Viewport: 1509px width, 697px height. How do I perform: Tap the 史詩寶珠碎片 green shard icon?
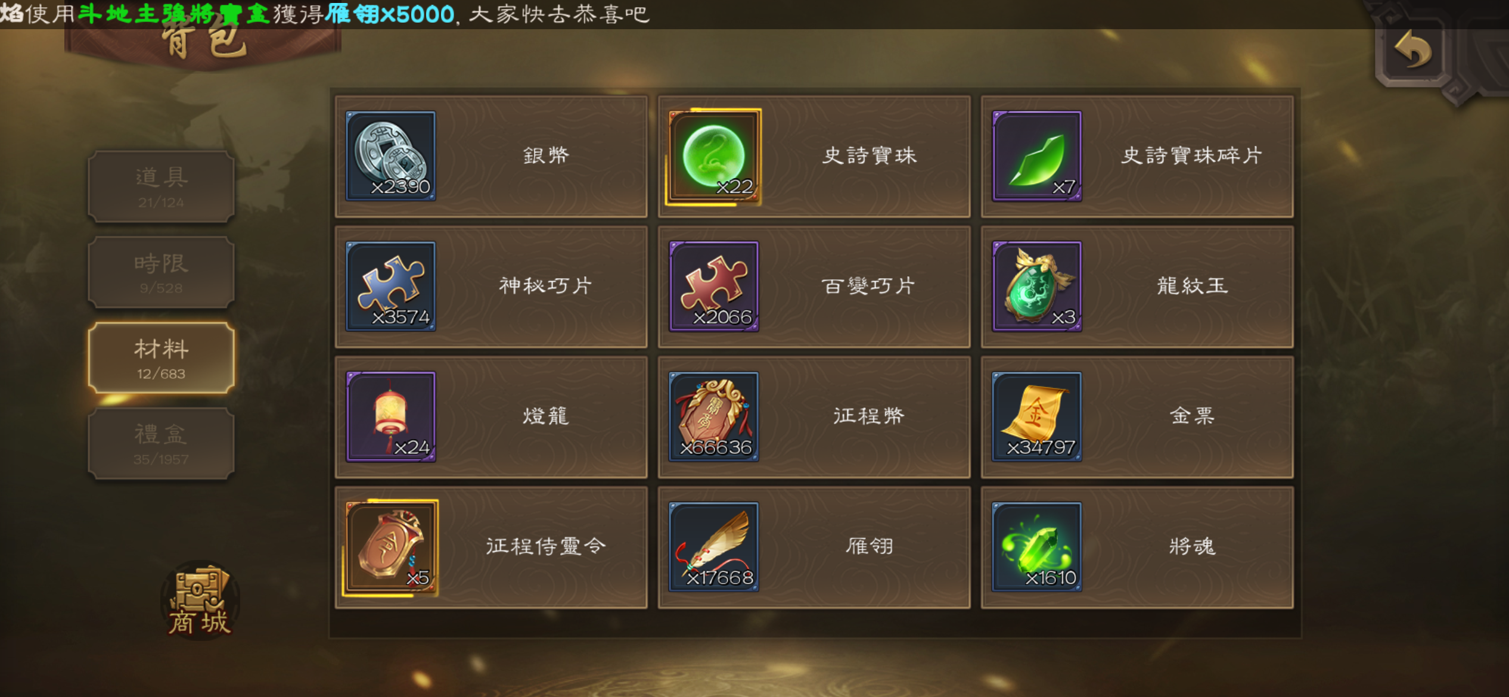(x=1036, y=155)
